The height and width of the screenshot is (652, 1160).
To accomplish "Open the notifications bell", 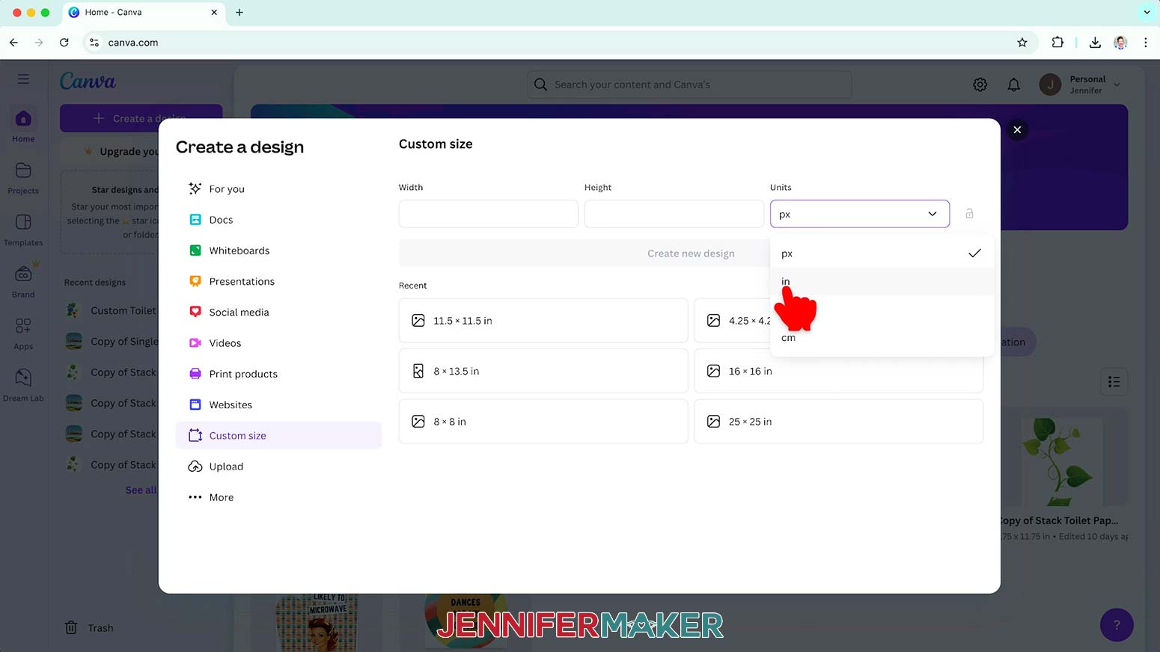I will (x=1013, y=84).
